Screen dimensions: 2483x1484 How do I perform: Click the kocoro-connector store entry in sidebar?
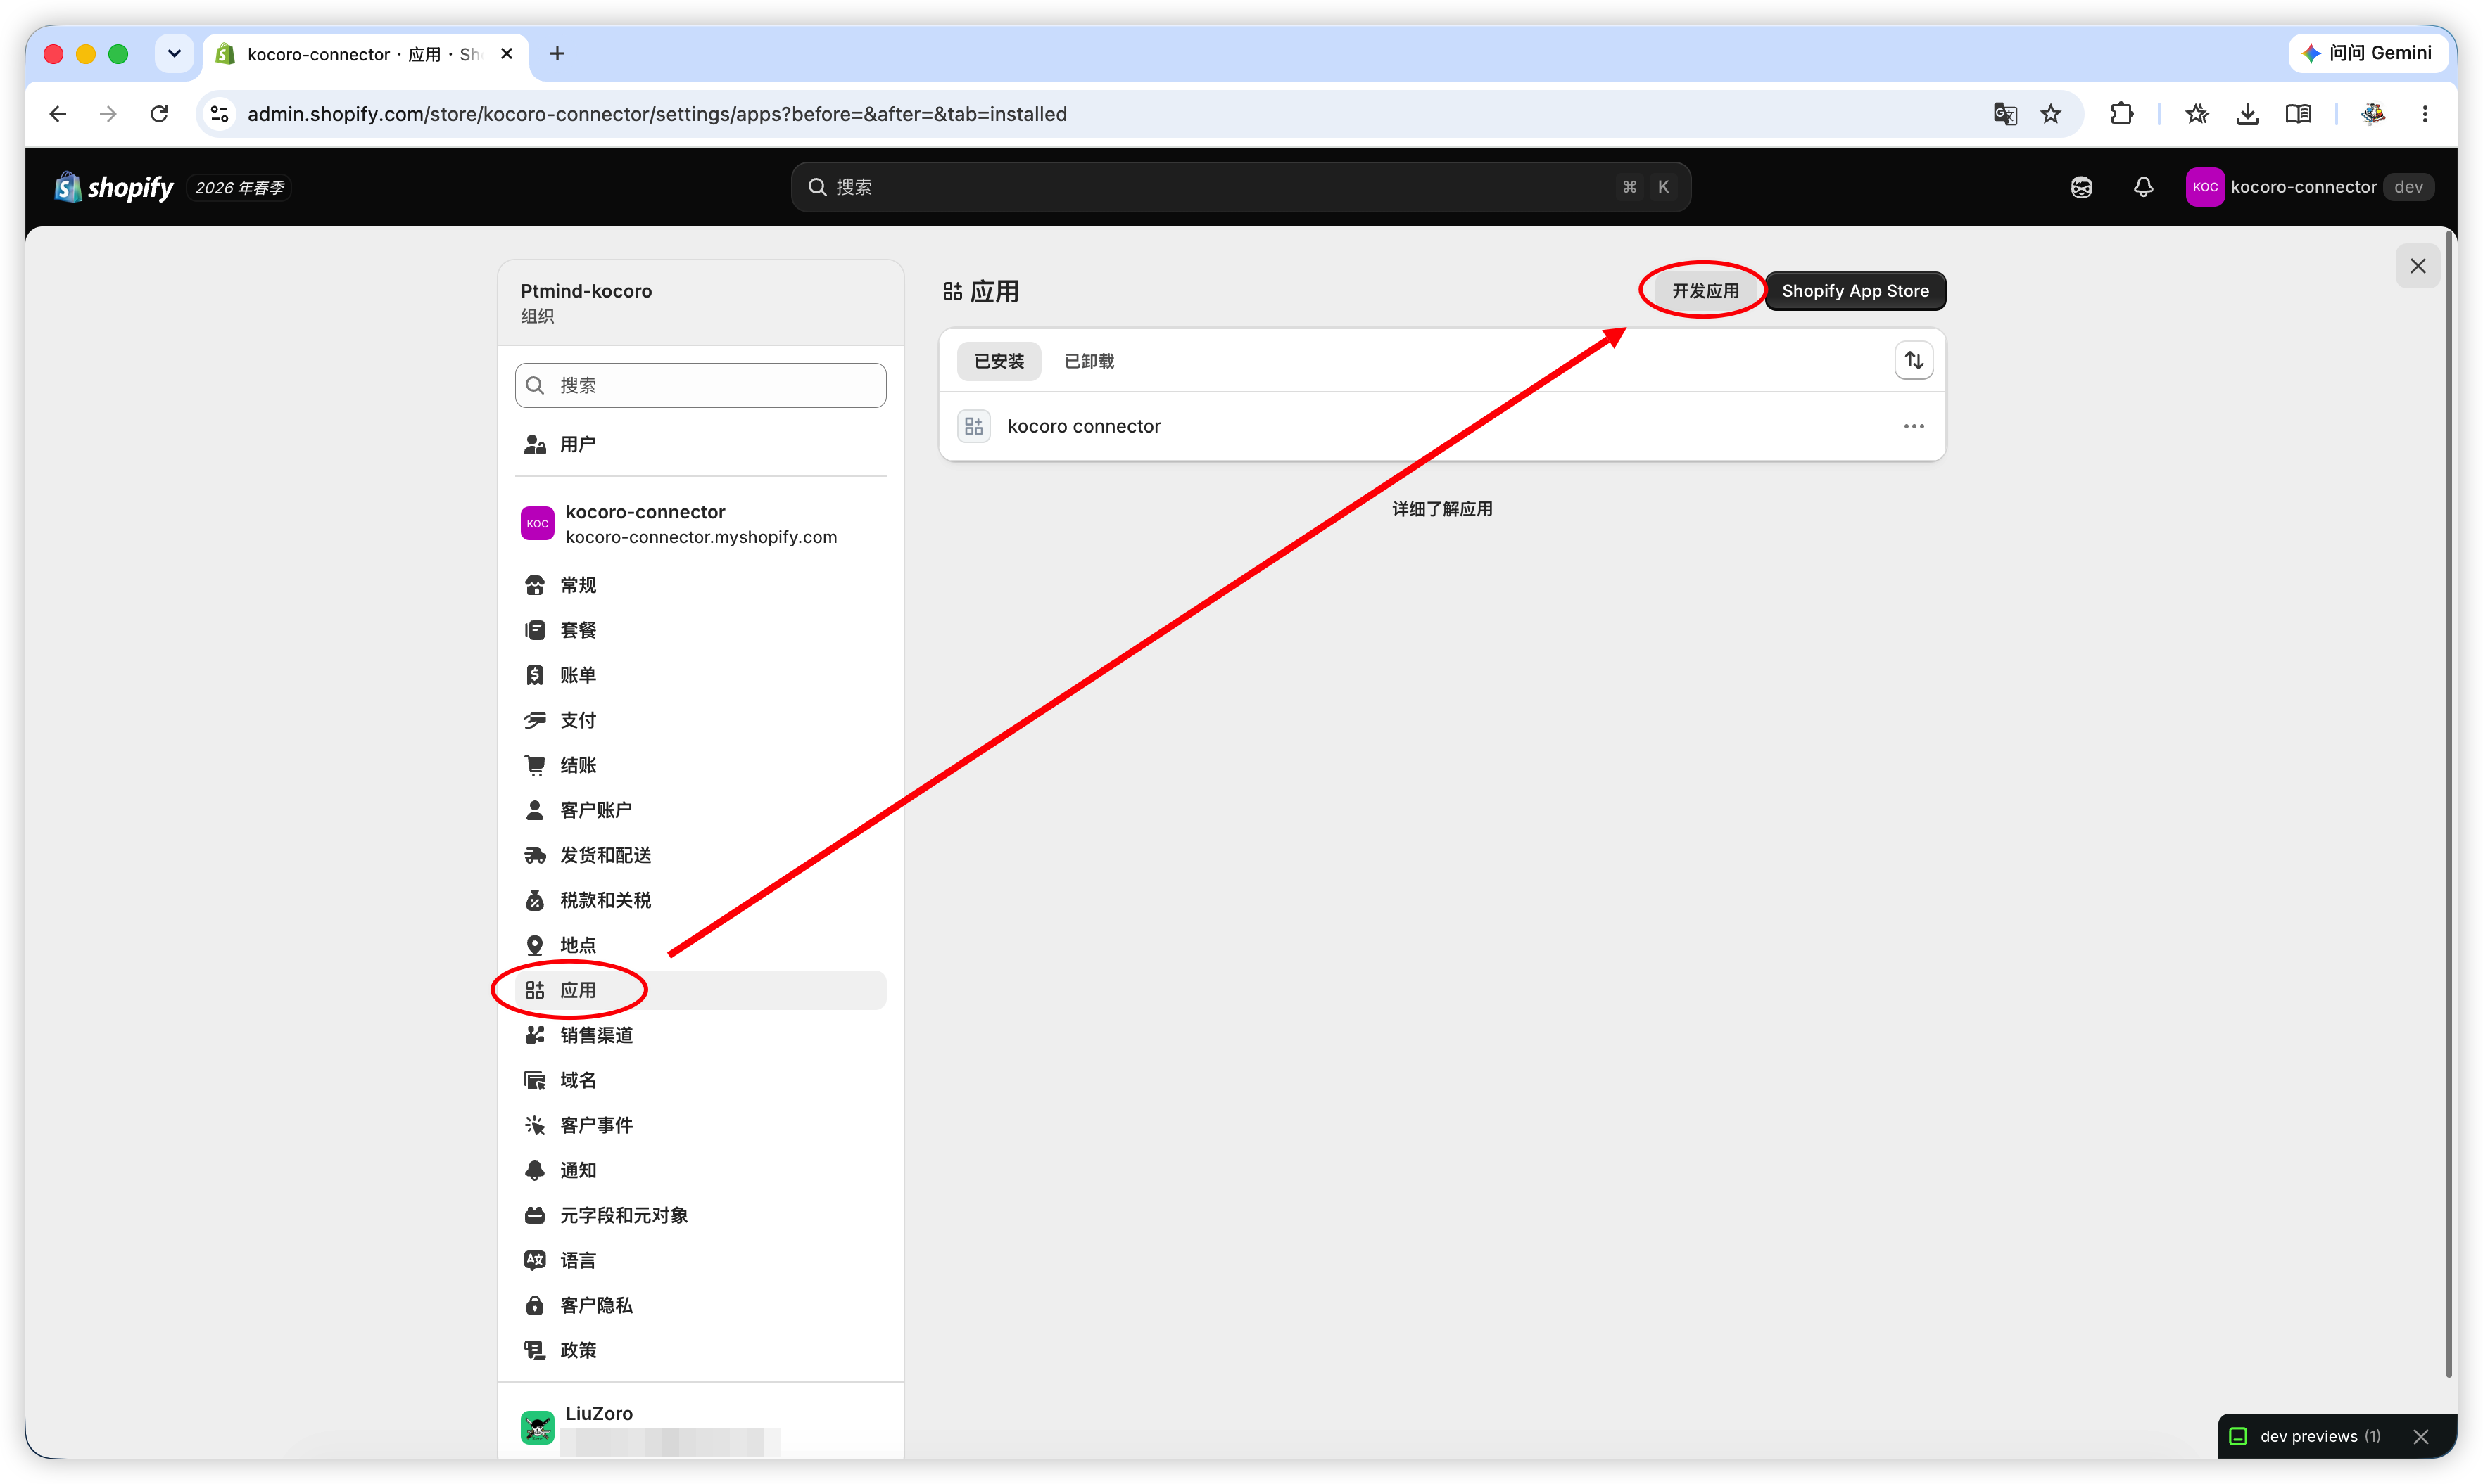pyautogui.click(x=700, y=524)
